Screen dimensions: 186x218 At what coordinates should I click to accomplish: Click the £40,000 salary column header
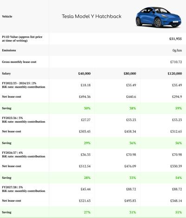(x=84, y=74)
